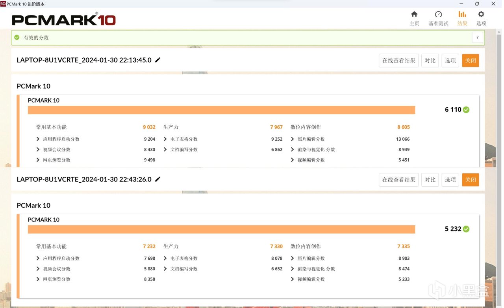Click the green check beside score 5 232
Screen dimensions: 504x308
click(x=466, y=229)
